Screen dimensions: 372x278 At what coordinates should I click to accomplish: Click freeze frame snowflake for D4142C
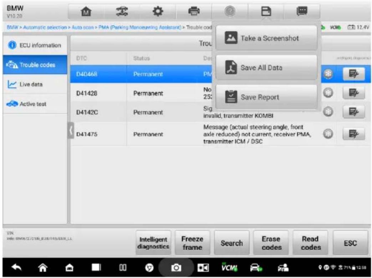click(328, 112)
